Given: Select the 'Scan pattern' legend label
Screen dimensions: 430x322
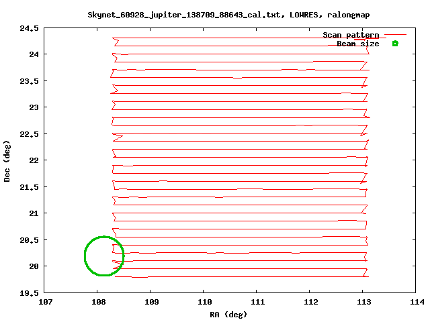Looking at the screenshot, I should pos(351,35).
